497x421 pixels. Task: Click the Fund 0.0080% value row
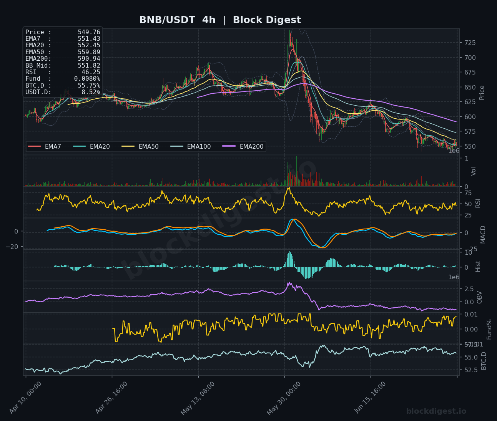pyautogui.click(x=63, y=79)
